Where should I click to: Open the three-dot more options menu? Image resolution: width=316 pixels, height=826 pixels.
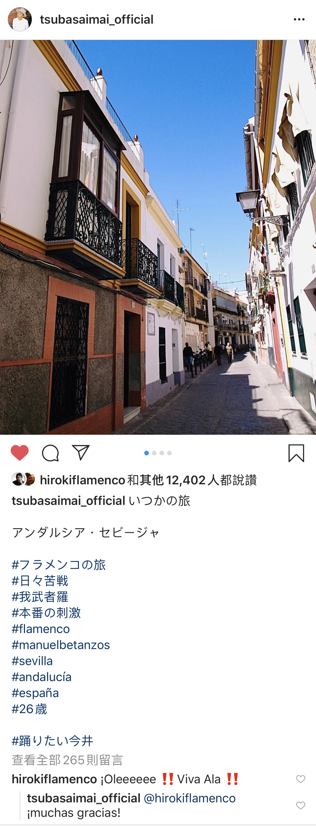pyautogui.click(x=299, y=20)
